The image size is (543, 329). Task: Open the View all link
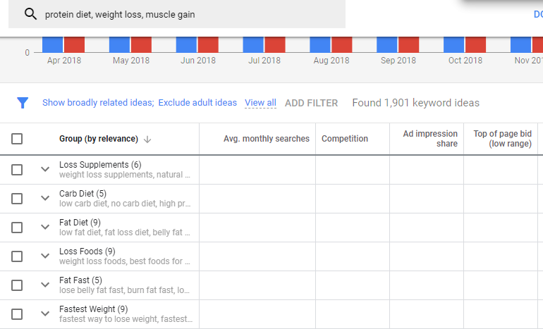(x=260, y=103)
